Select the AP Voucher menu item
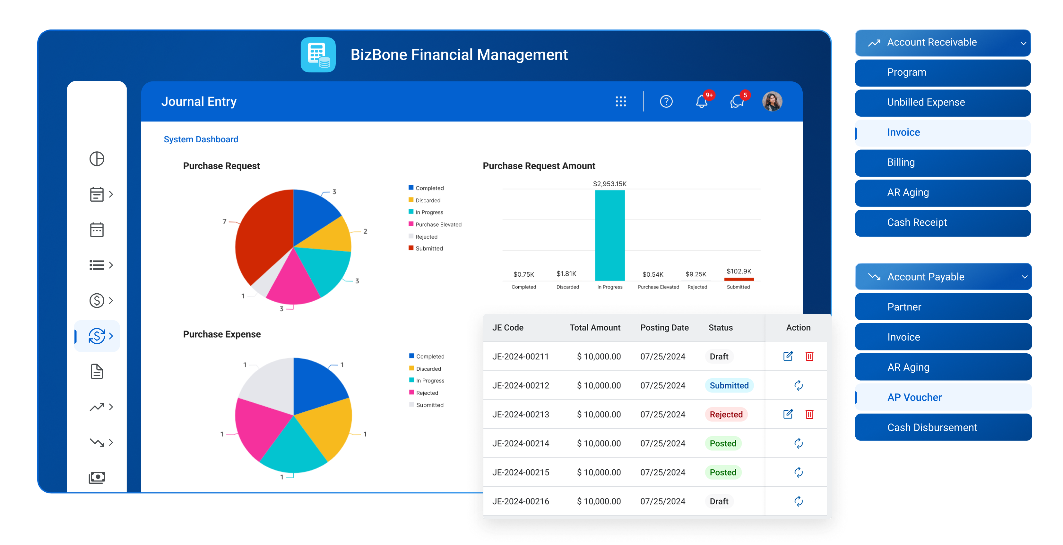1063x545 pixels. (943, 397)
